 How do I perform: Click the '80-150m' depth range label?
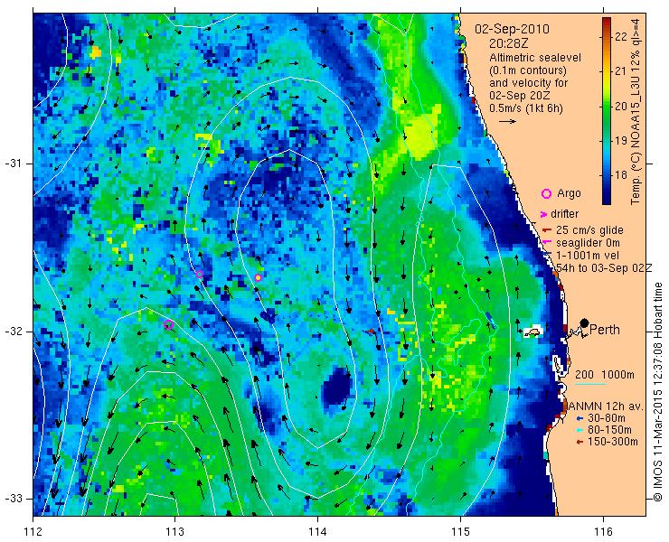pyautogui.click(x=609, y=430)
